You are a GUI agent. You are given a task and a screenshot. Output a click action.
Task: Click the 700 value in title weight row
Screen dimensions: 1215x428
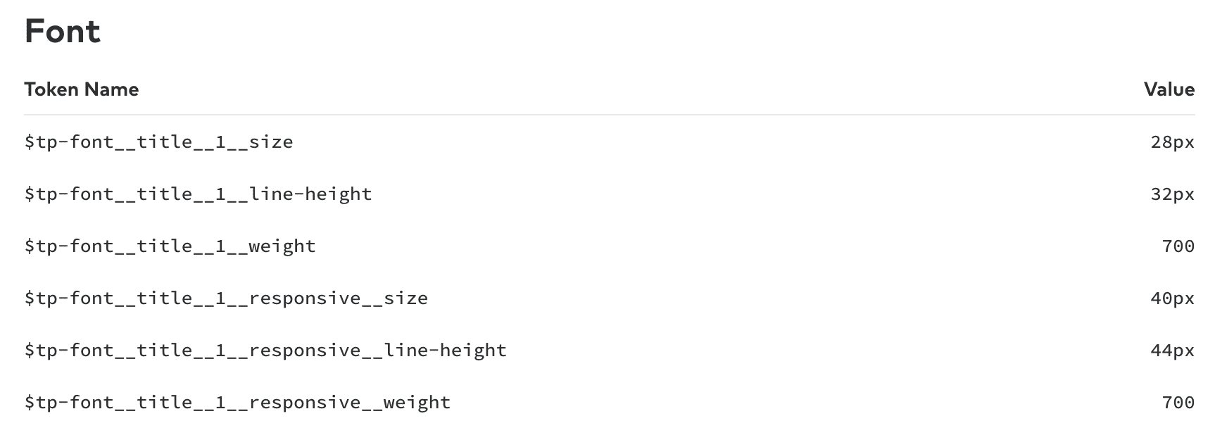pyautogui.click(x=1178, y=246)
